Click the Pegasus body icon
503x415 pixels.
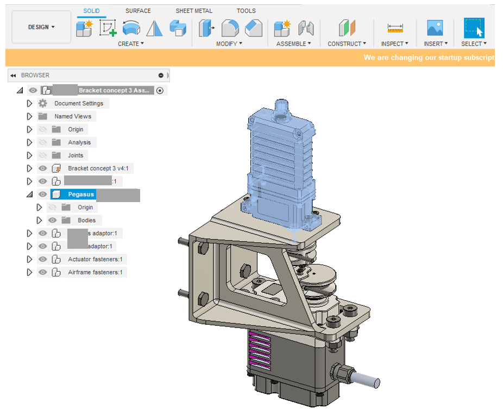56,194
